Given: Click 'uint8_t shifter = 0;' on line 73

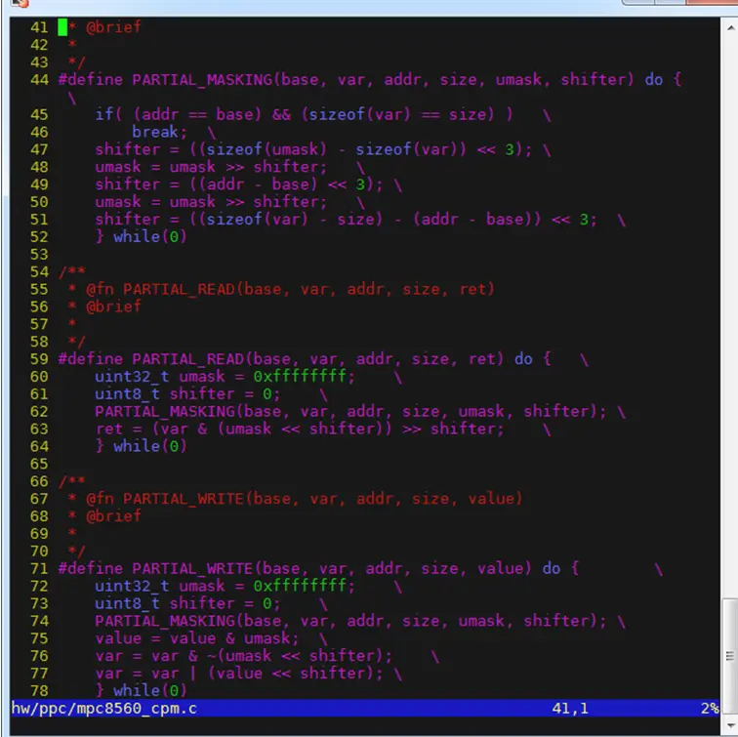Looking at the screenshot, I should [187, 603].
